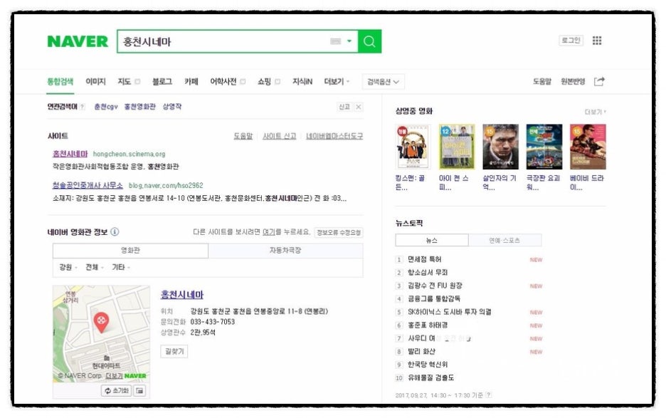666x418 pixels.
Task: Click the 살인자의 기억 movie poster
Action: point(500,147)
